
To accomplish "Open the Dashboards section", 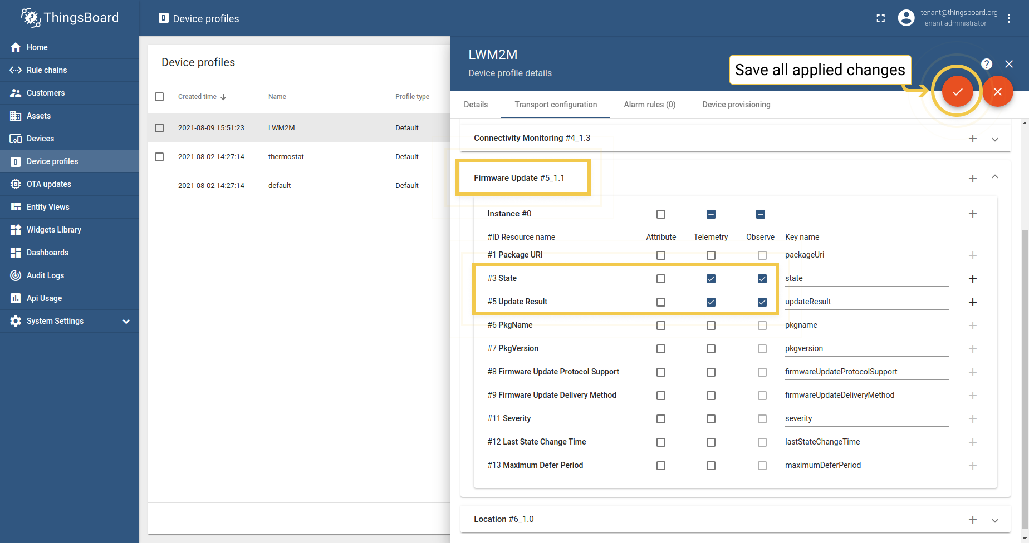I will [47, 253].
